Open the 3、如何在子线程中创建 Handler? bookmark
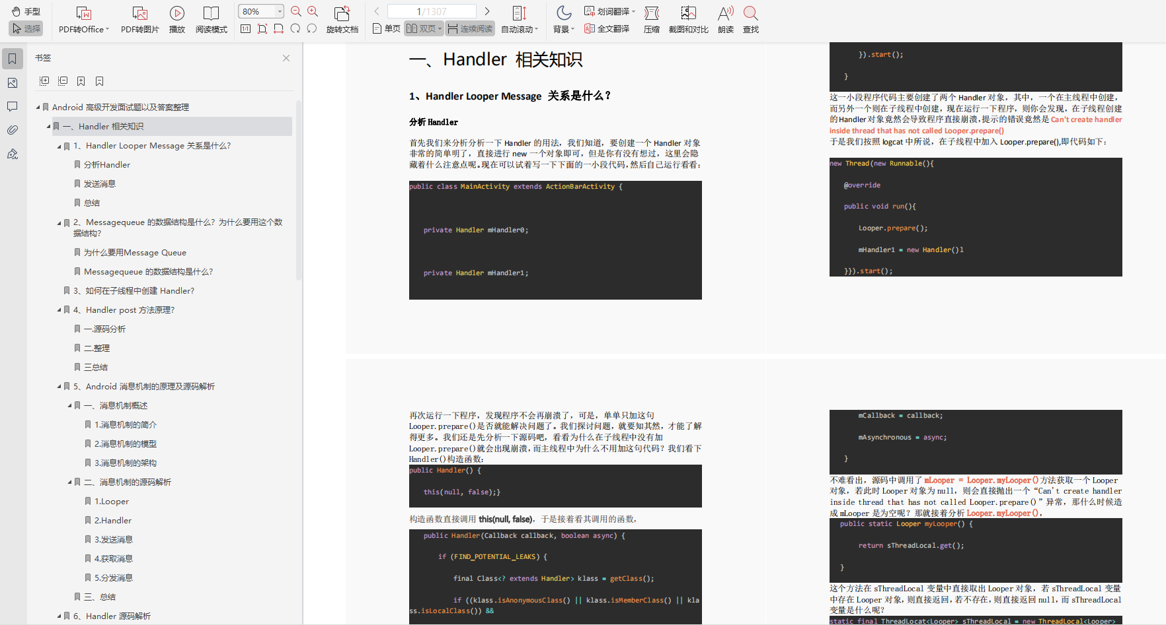The width and height of the screenshot is (1166, 625). click(x=134, y=290)
